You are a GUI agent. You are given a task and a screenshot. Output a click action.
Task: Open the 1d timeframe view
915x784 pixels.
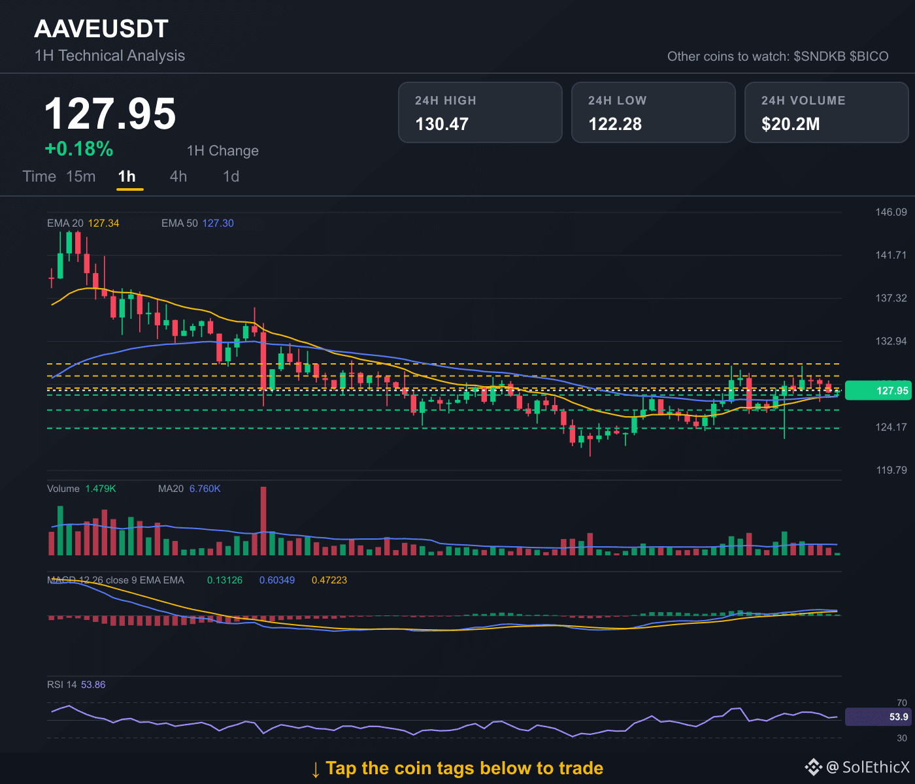coord(231,176)
